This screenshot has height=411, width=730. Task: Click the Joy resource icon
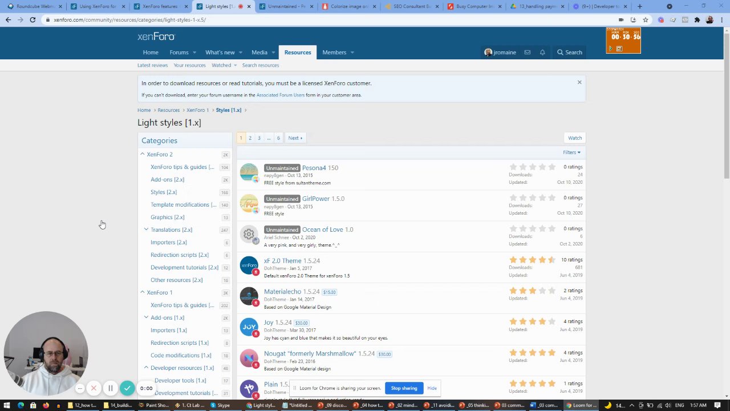tap(249, 327)
